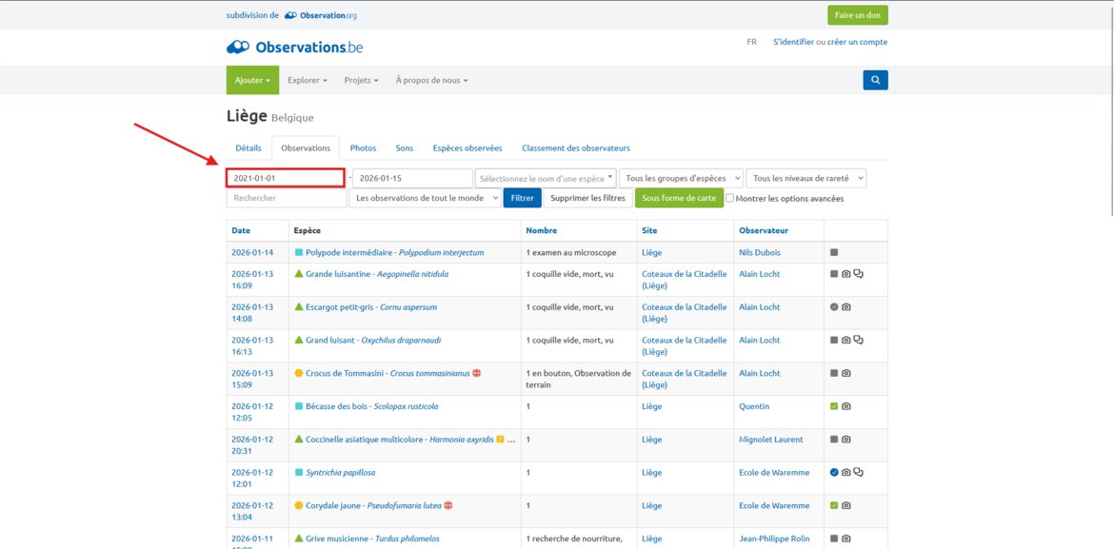Click comments icon in Grande luisantine row
1114x549 pixels.
coord(858,274)
